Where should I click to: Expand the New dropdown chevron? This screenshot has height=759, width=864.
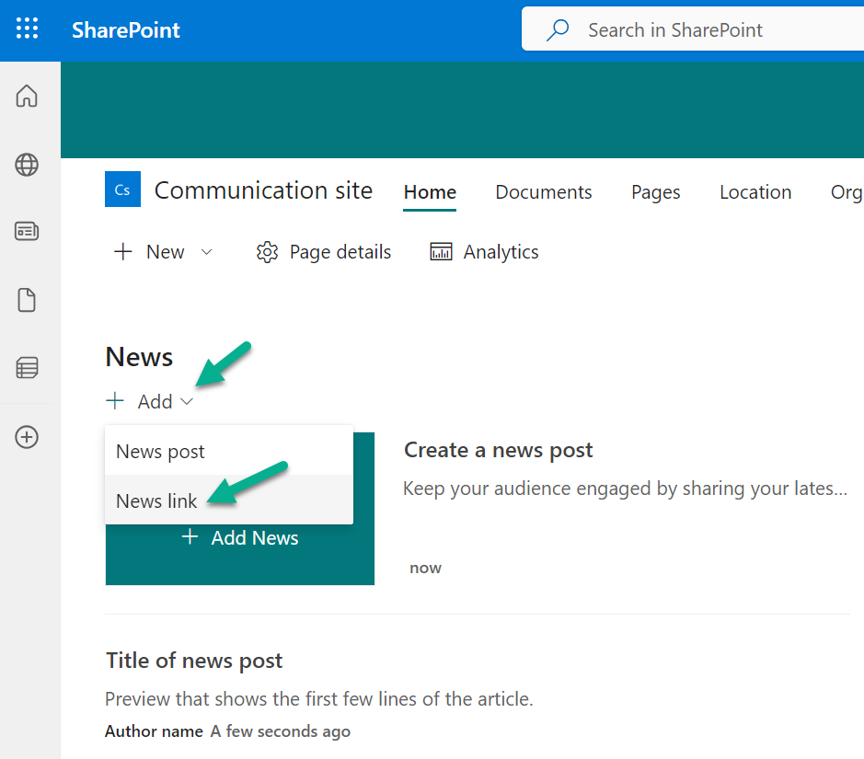click(x=206, y=252)
